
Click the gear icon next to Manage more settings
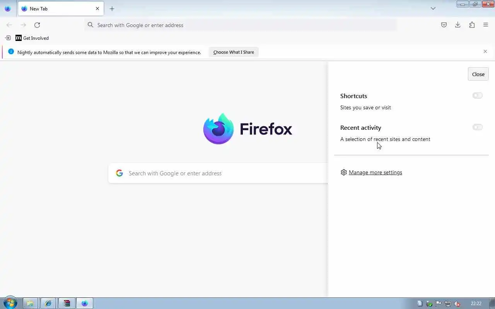[x=344, y=172]
